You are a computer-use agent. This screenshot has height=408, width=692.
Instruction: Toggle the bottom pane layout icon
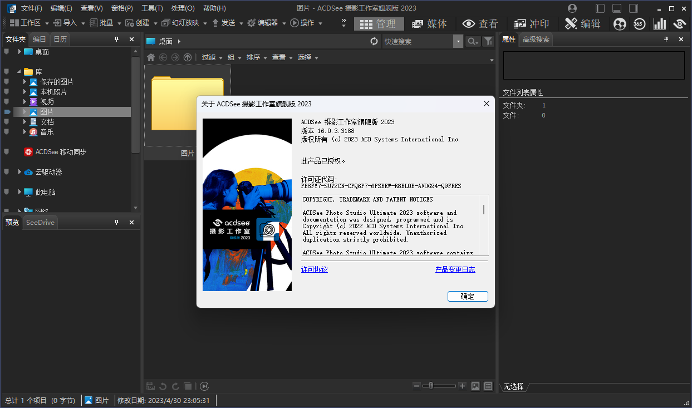coord(617,8)
